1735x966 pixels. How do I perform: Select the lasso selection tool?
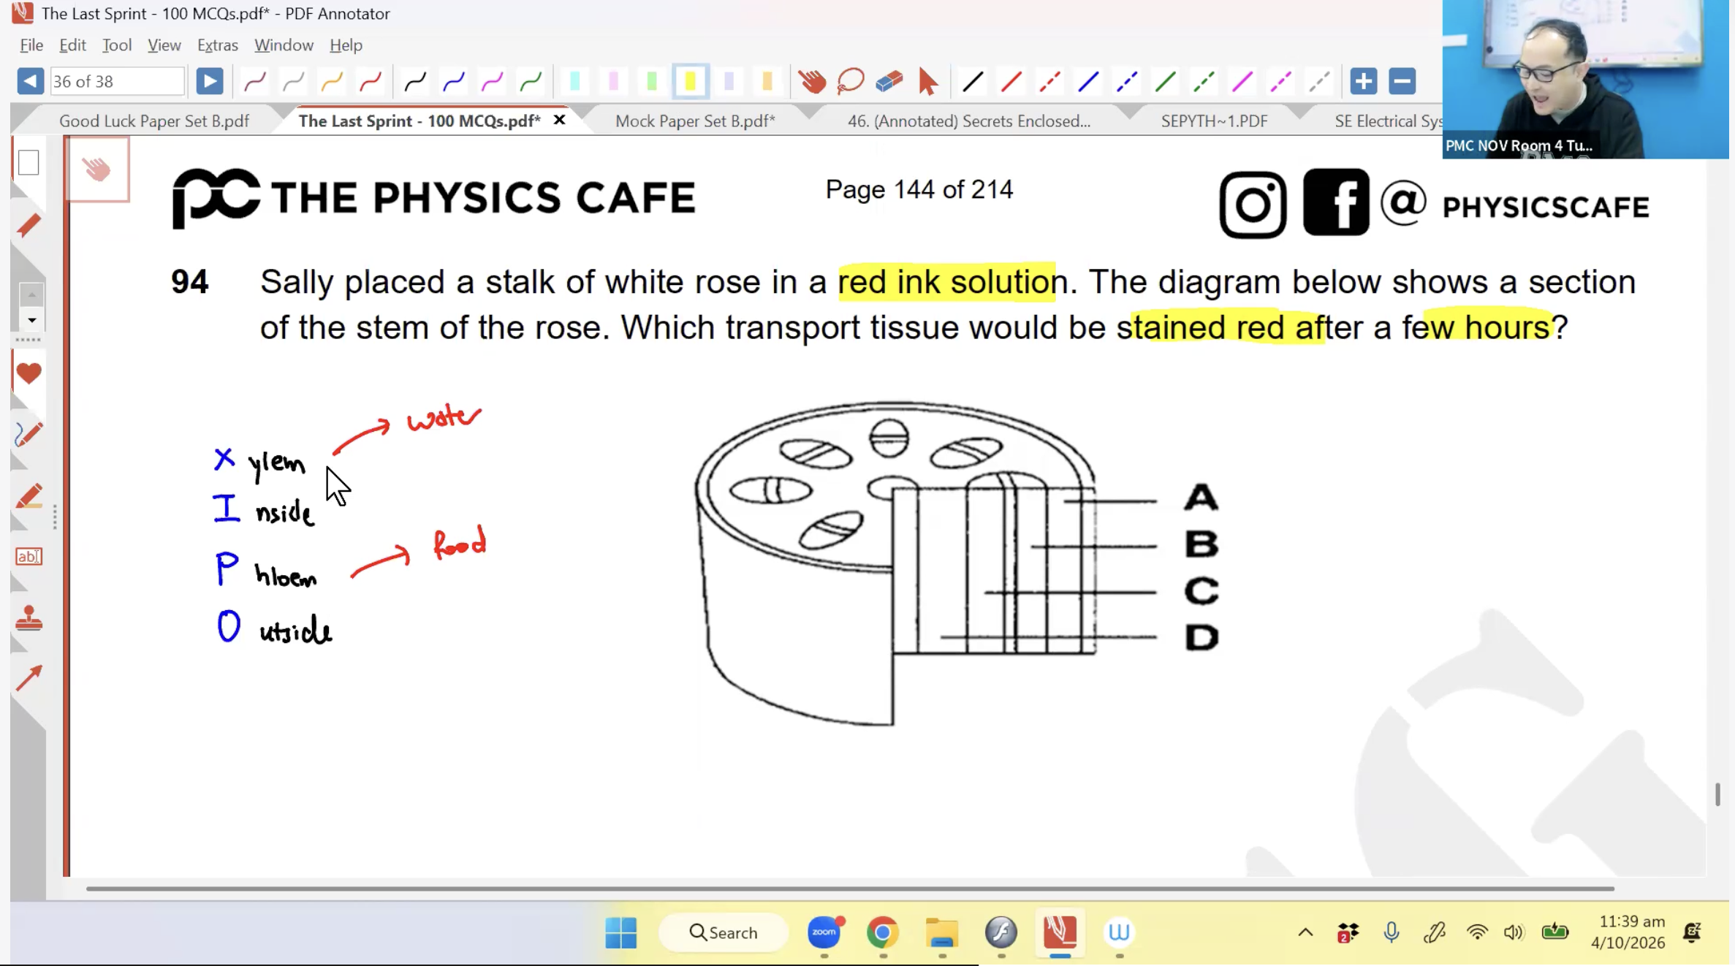(851, 81)
